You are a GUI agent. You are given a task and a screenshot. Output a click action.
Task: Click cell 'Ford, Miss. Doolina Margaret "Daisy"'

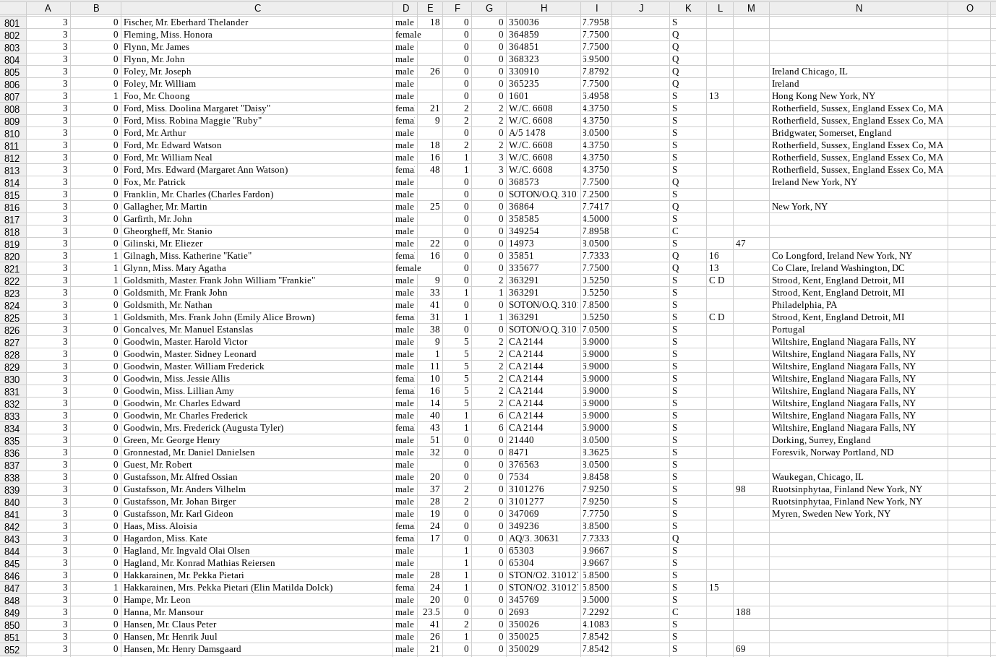coord(257,108)
